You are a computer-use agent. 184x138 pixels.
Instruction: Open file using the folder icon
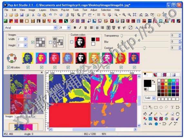(x=11, y=15)
